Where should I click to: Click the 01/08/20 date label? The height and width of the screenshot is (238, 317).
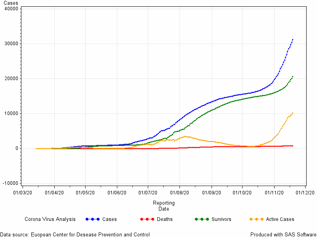(180, 192)
